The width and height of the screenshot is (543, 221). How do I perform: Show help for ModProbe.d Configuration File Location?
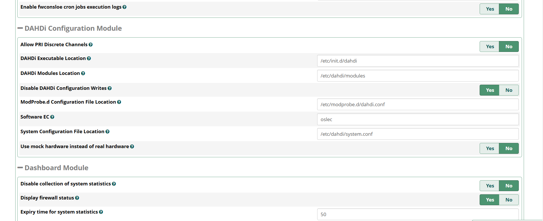pos(119,102)
